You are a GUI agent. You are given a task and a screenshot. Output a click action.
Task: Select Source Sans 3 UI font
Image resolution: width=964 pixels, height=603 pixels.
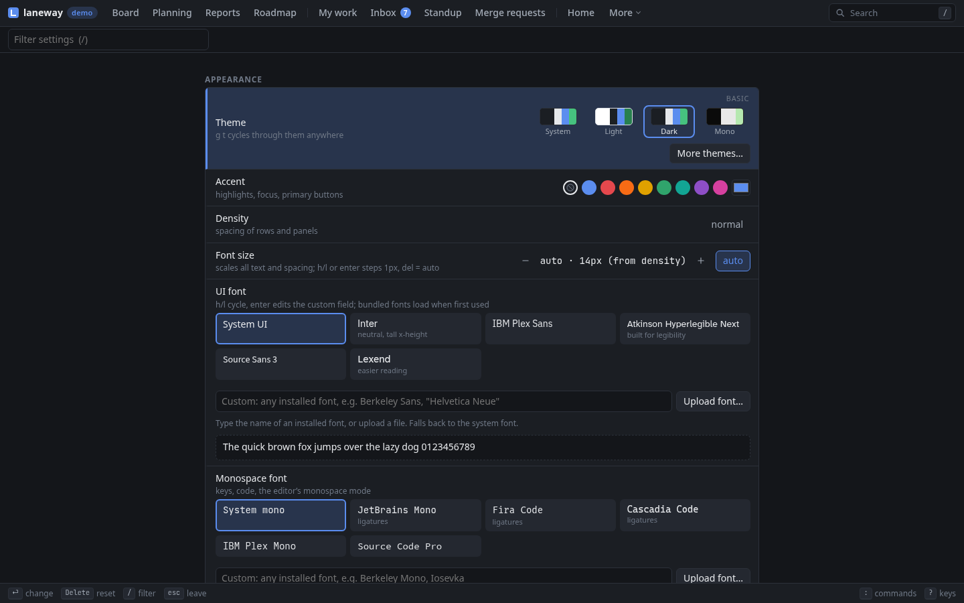click(280, 364)
